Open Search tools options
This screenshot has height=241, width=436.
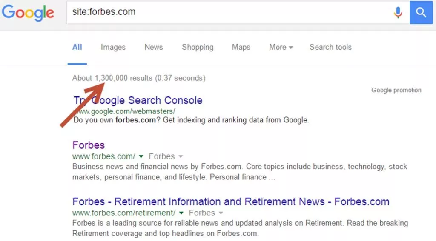point(330,47)
